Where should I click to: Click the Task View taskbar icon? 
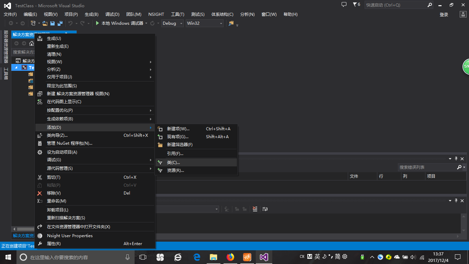[143, 257]
